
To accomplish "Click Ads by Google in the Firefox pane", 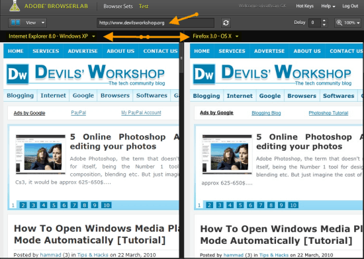I will (x=216, y=113).
